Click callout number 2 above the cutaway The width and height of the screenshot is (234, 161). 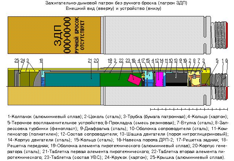(x=190, y=60)
